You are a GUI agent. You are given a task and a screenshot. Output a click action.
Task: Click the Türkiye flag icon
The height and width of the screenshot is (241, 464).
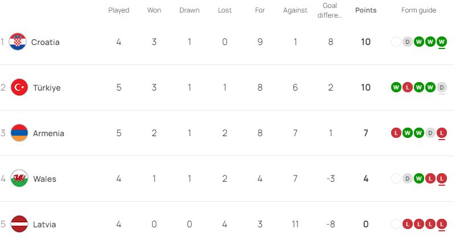pos(19,87)
